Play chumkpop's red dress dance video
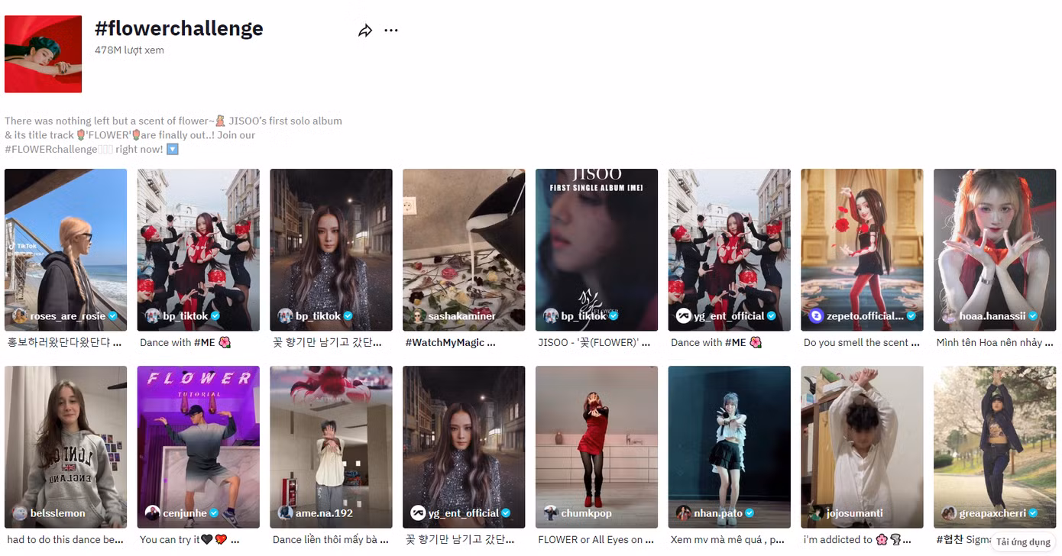Viewport: 1062px width, 556px height. click(597, 447)
